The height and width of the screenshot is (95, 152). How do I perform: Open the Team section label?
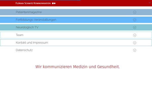click(20, 35)
